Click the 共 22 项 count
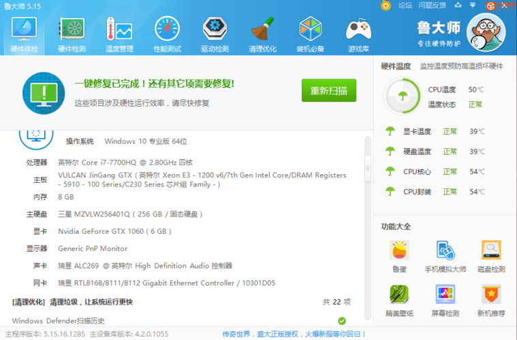The width and height of the screenshot is (517, 340). pyautogui.click(x=336, y=302)
